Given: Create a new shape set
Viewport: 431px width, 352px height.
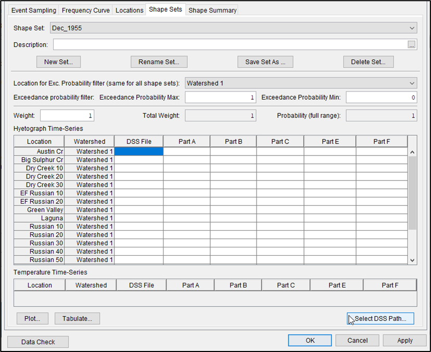Looking at the screenshot, I should tap(58, 61).
